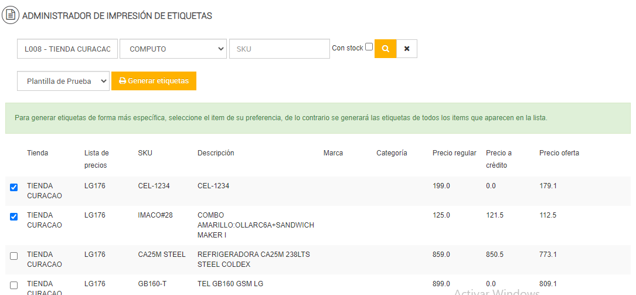The height and width of the screenshot is (295, 636).
Task: Click the orange search magnifier button
Action: click(x=385, y=49)
